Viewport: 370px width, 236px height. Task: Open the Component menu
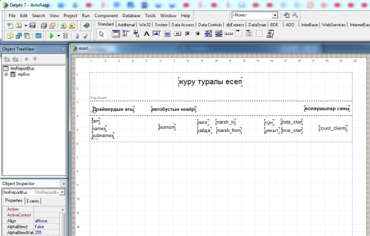point(106,15)
